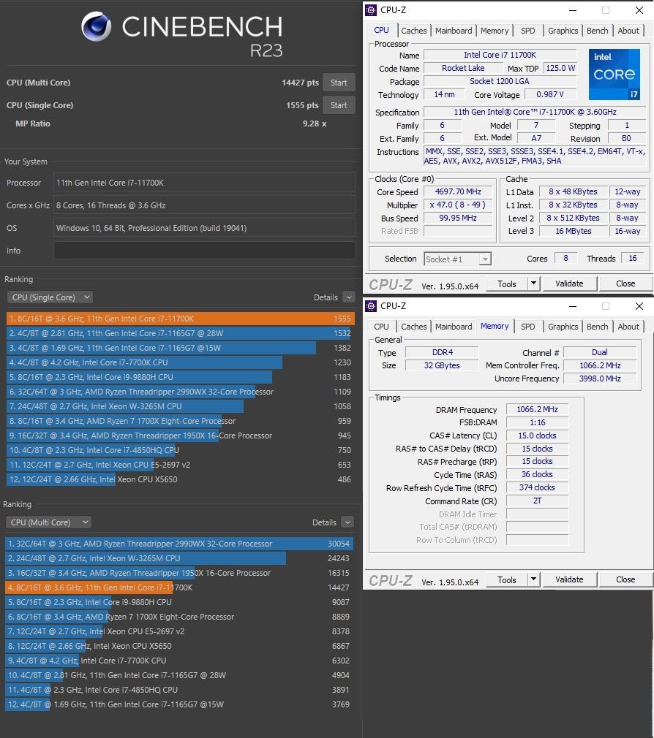
Task: Click the DRAM Frequency 1066.2 MHz value
Action: pyautogui.click(x=537, y=409)
